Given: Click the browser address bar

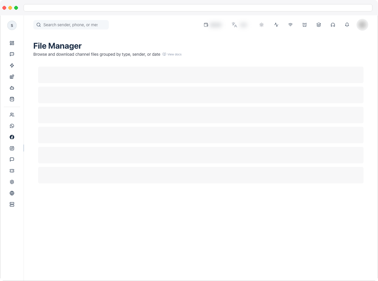Looking at the screenshot, I should [198, 8].
